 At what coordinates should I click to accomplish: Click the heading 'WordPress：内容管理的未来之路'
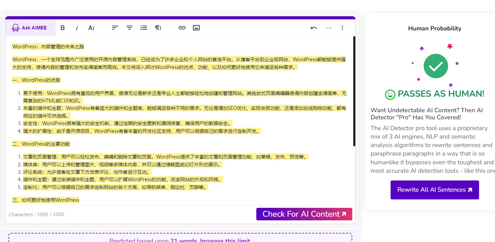[48, 47]
